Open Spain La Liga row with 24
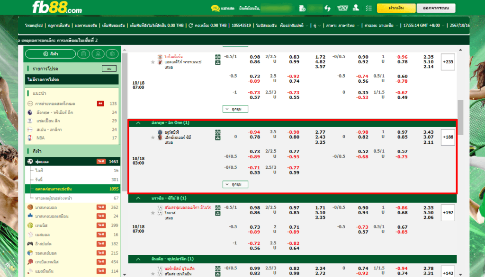Screen dimensions: 485x277 tap(72, 130)
